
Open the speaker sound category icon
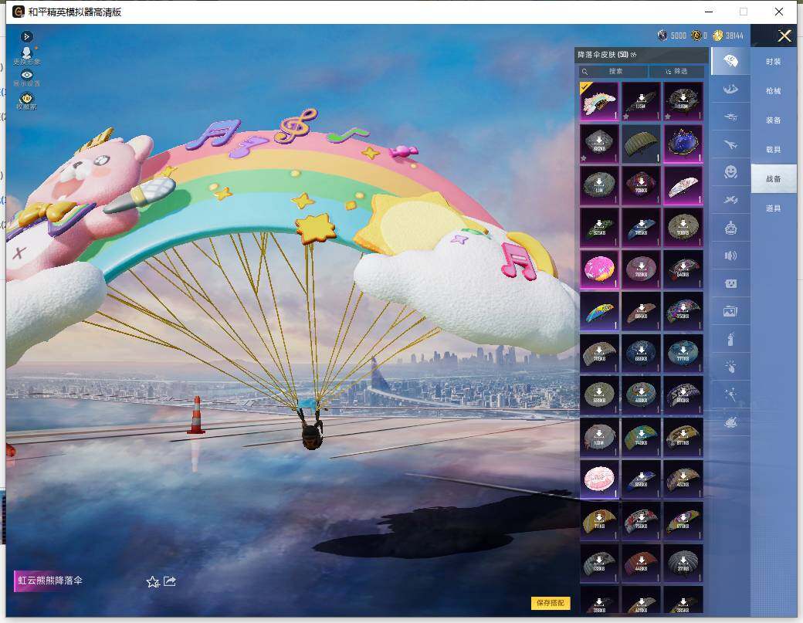point(730,255)
